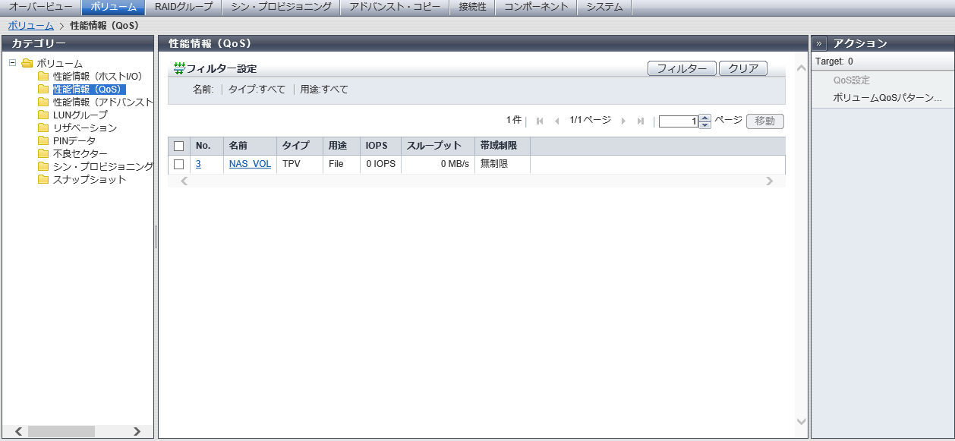
Task: Collapse the ボリューム tree node
Action: tap(13, 63)
